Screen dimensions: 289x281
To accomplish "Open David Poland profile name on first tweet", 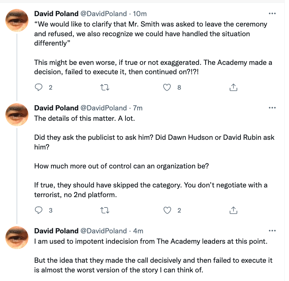I will (x=56, y=14).
